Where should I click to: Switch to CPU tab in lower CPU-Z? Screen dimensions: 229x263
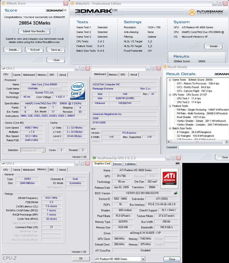tap(5, 170)
